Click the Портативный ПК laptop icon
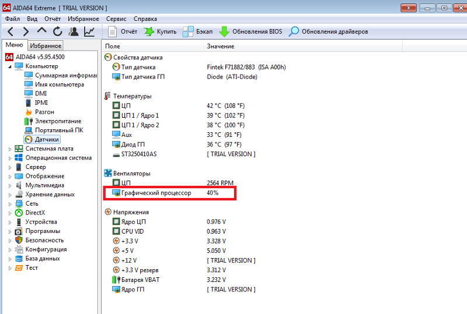This screenshot has width=467, height=314. [29, 130]
